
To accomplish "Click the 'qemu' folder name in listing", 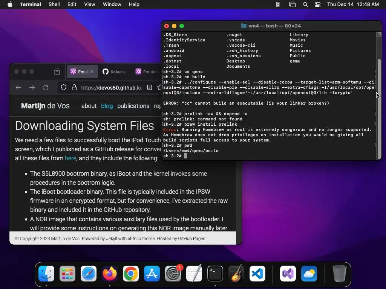I will point(295,61).
